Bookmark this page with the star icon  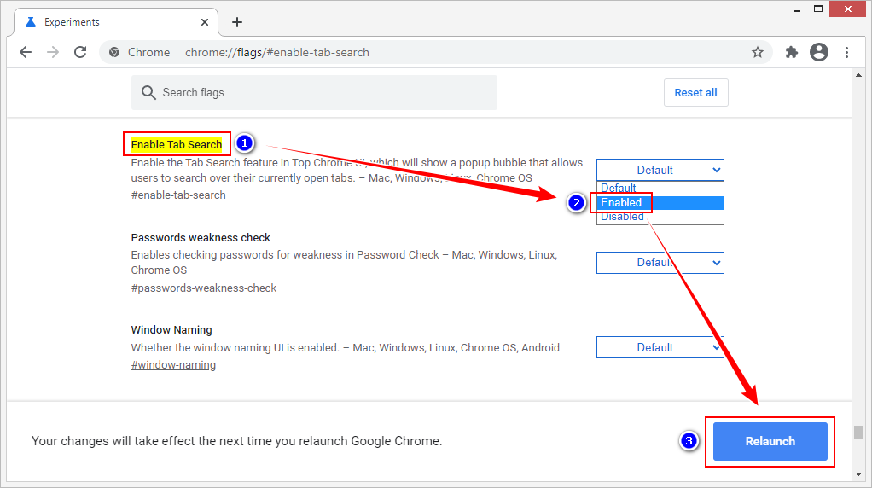pyautogui.click(x=758, y=52)
